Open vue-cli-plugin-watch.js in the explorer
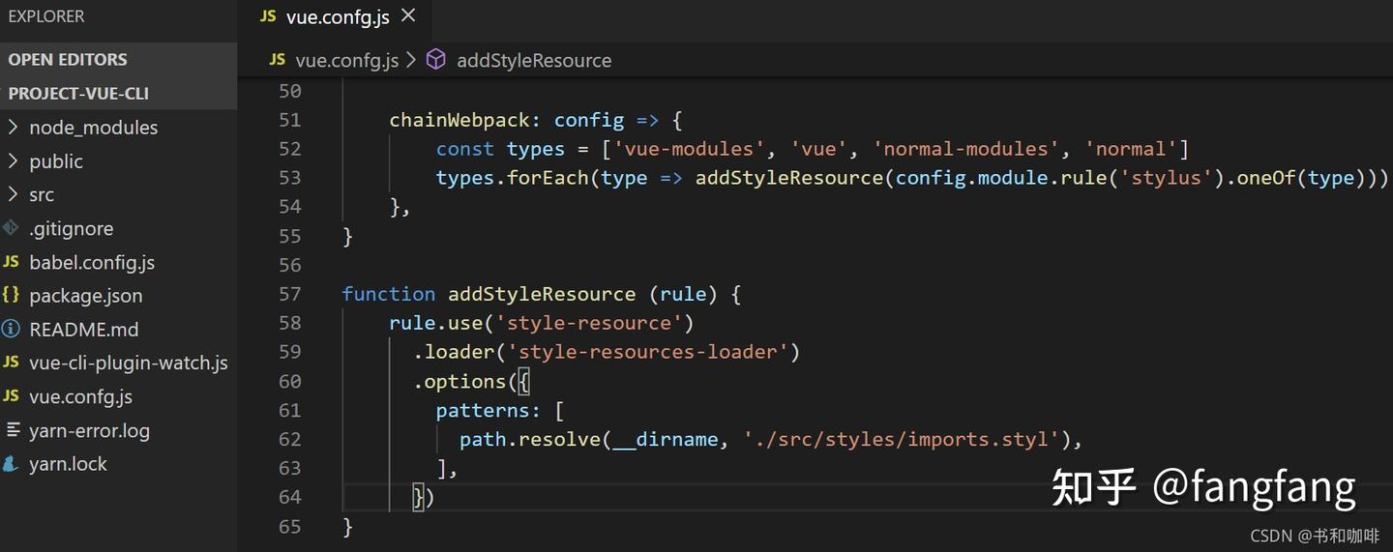Screen dimensions: 1393x552 [x=129, y=363]
